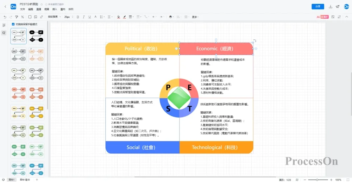This screenshot has height=182, width=352.
Task: Insert an image using toolbar icon
Action: [36, 17]
